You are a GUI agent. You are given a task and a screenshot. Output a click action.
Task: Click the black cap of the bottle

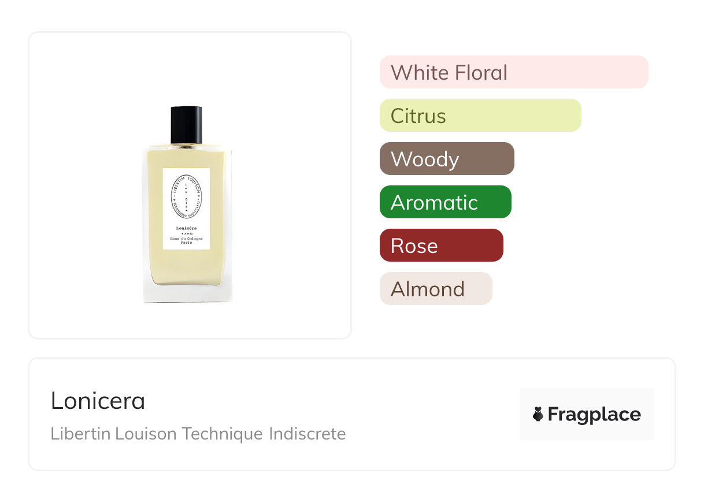[x=186, y=124]
